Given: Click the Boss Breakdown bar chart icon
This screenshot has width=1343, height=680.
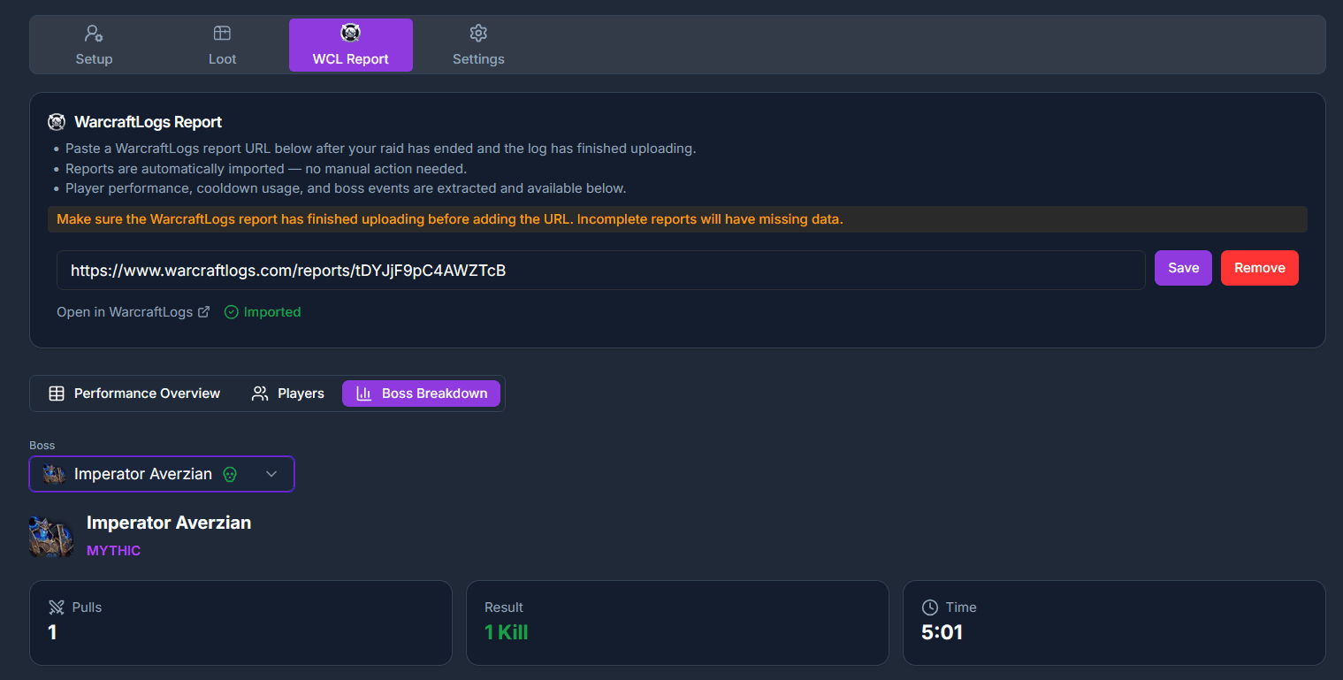Looking at the screenshot, I should [x=364, y=393].
